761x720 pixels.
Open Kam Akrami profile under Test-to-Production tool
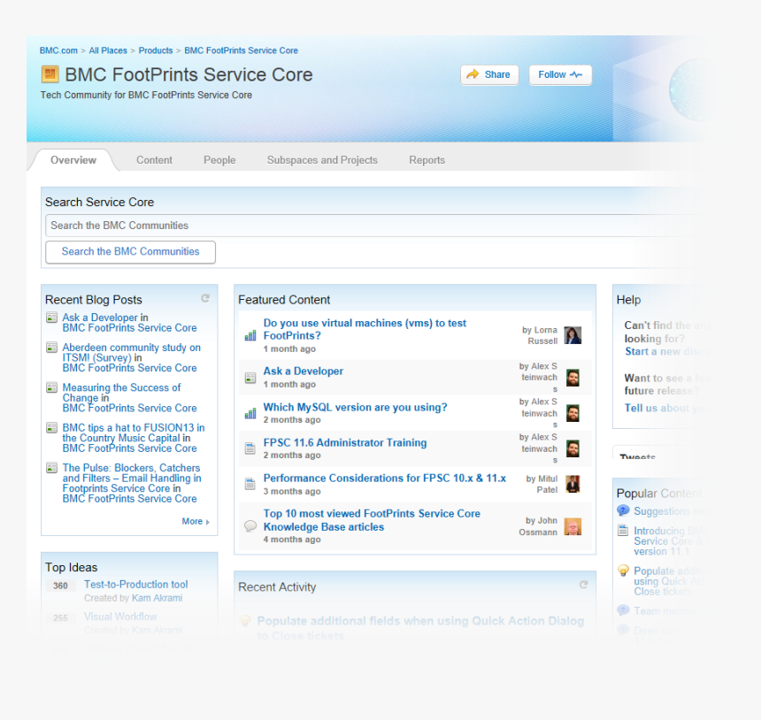(158, 598)
